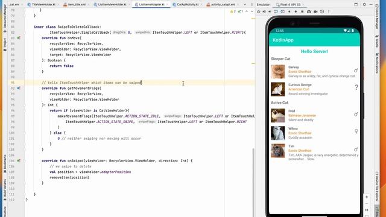Hide the emulator tool window
The width and height of the screenshot is (386, 217).
click(x=371, y=4)
